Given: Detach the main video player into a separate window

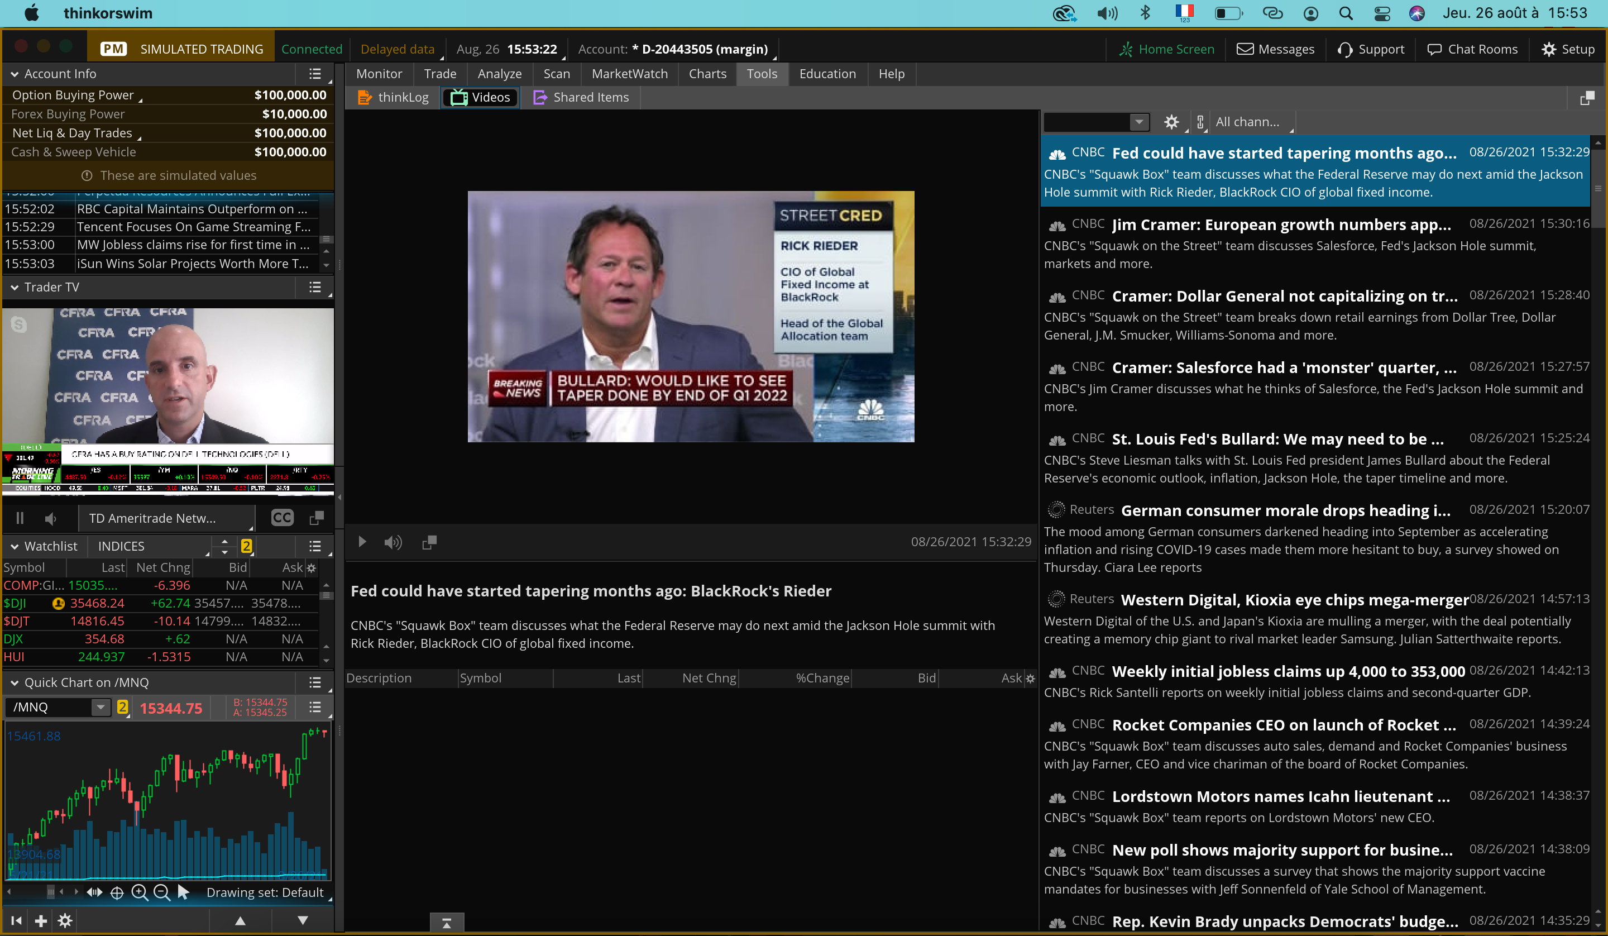Looking at the screenshot, I should tap(429, 542).
